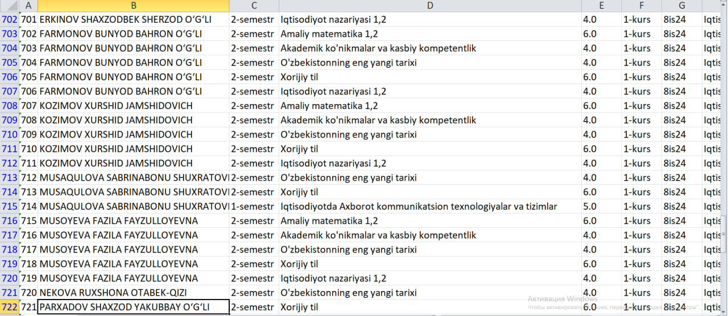Image resolution: width=728 pixels, height=316 pixels.
Task: Click MUSOYEVA FAZILA name in row 716
Action: (134, 221)
